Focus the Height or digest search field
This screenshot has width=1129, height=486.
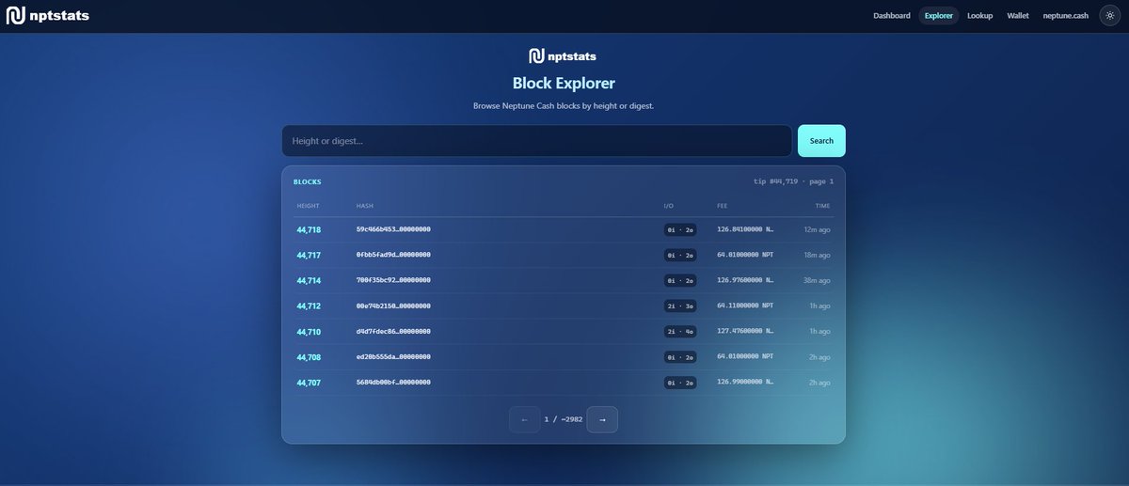coord(536,141)
